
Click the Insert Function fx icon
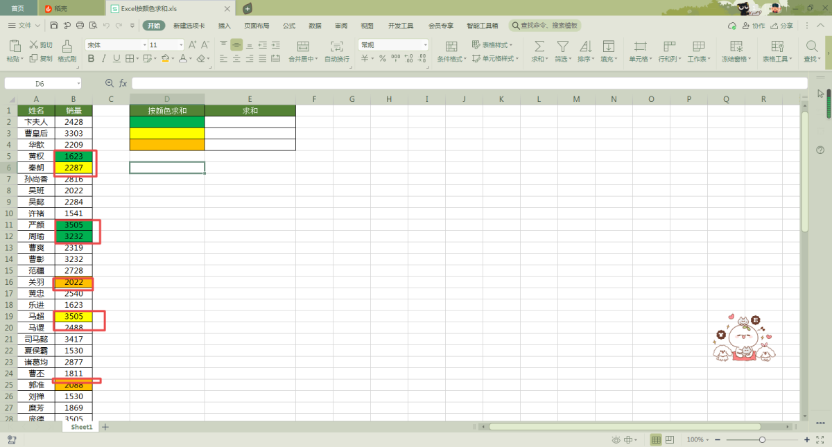pyautogui.click(x=123, y=83)
